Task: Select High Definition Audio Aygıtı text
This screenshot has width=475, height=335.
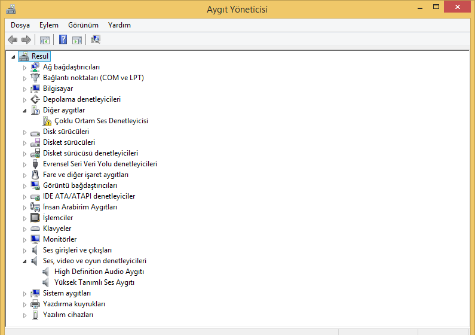Action: click(x=99, y=272)
